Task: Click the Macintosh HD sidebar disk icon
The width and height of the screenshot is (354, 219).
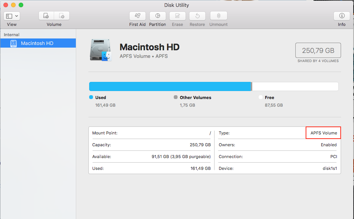Action: [14, 43]
